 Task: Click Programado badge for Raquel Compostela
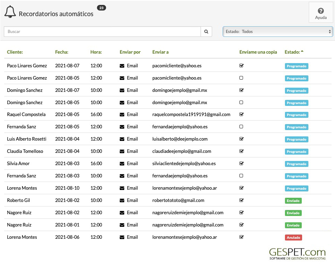(x=296, y=115)
